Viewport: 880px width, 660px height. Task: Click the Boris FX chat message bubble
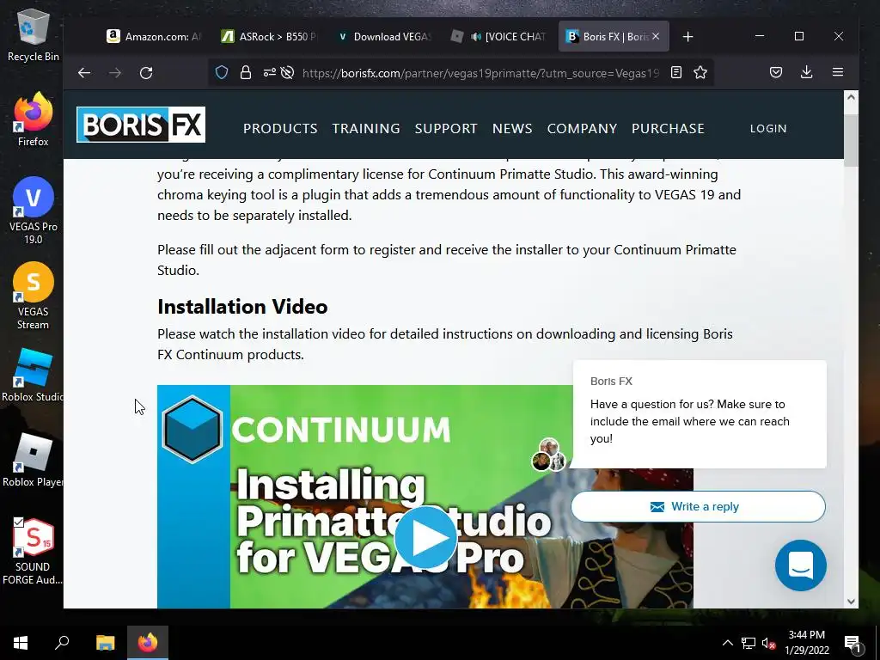[x=700, y=414]
